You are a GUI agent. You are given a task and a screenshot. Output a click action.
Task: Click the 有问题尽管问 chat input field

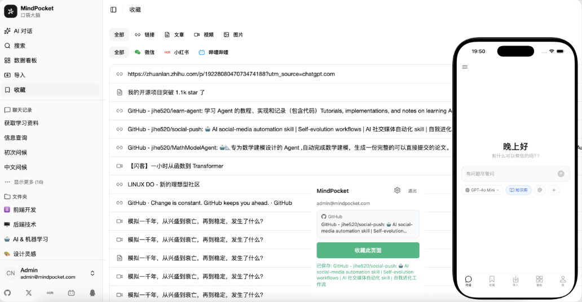[x=508, y=174]
